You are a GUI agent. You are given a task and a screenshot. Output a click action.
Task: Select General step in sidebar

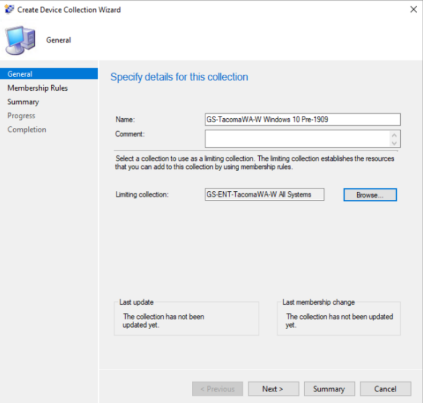49,74
